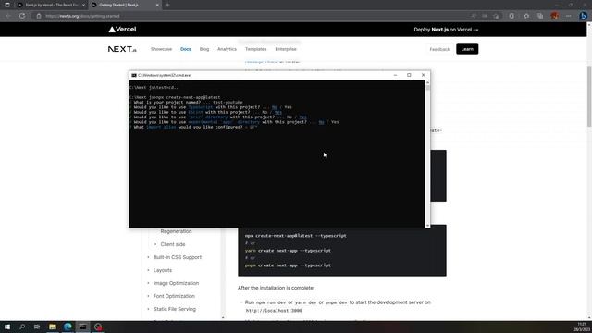Click 'Deploy Next.js on Vercel' banner link

tap(446, 30)
